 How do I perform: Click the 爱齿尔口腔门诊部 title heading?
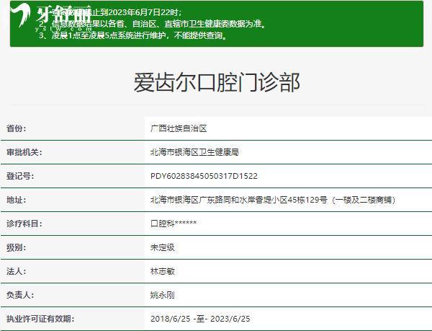coord(216,81)
